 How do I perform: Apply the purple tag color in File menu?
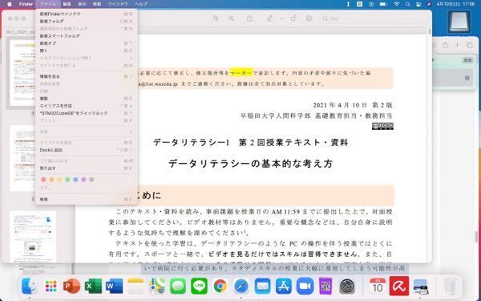[x=83, y=179]
